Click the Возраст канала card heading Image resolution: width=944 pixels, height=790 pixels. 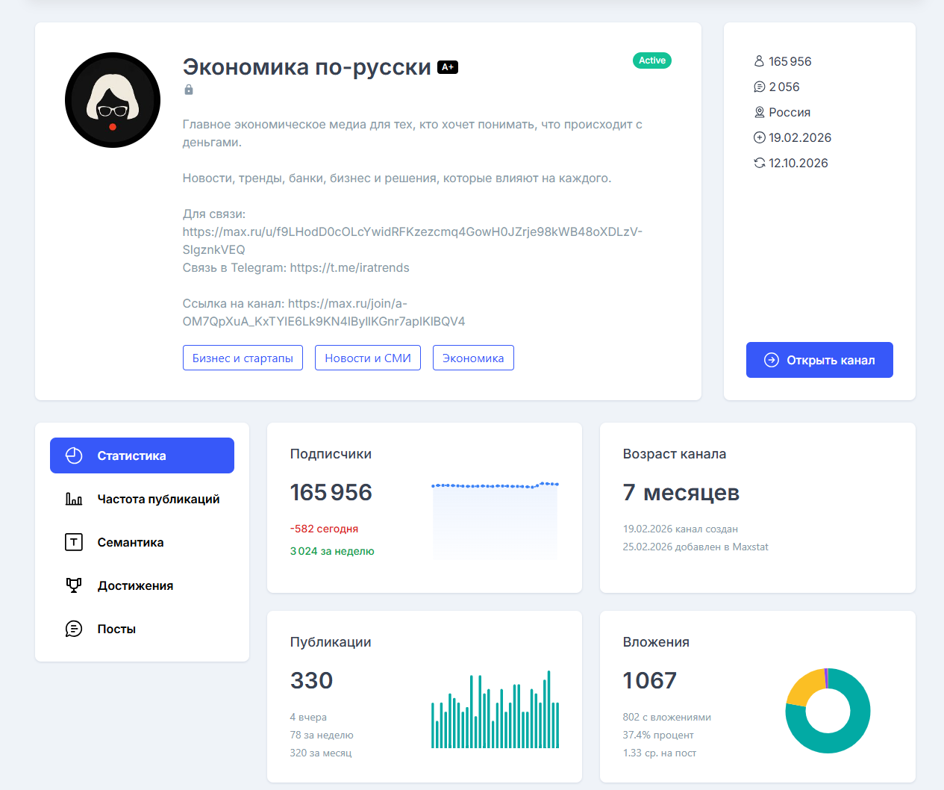click(675, 454)
